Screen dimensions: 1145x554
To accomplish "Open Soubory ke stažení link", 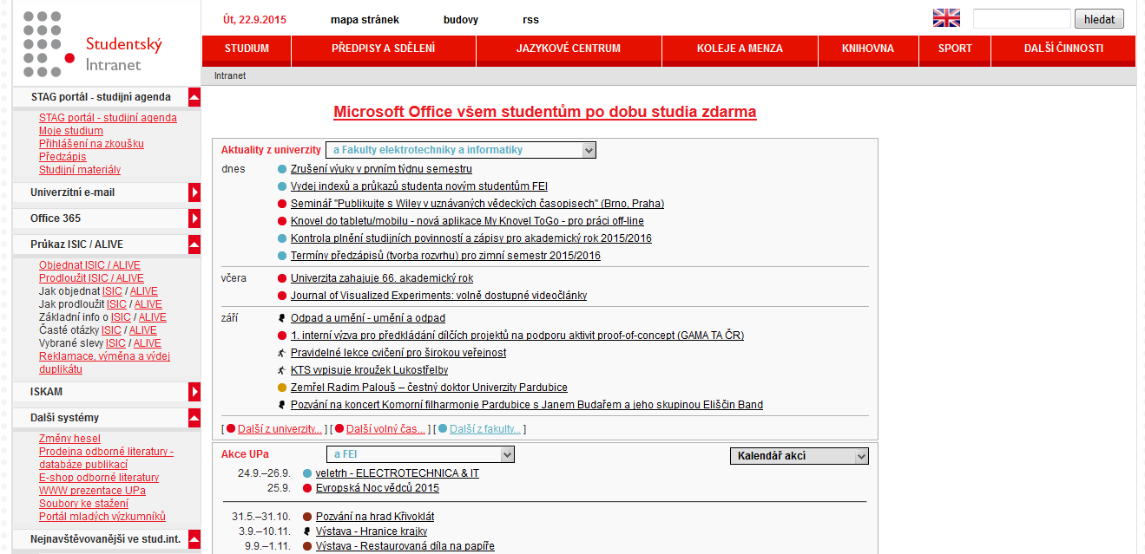I will [83, 504].
